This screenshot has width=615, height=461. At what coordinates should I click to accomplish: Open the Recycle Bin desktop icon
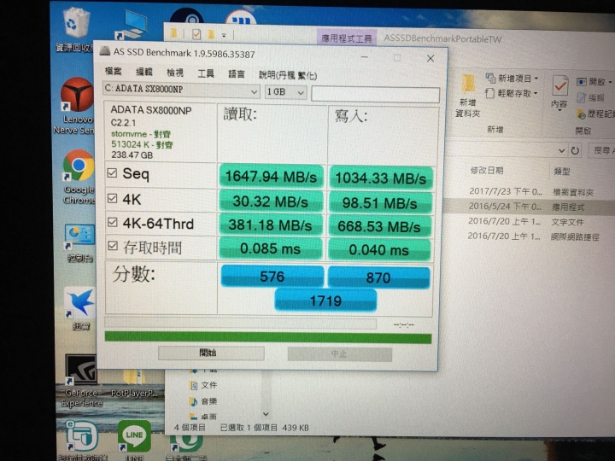coord(76,27)
